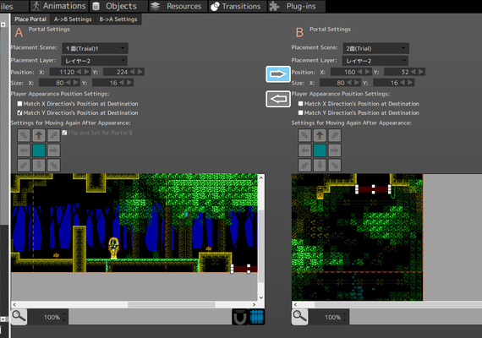Select Portal A down-left direction arrow
The height and width of the screenshot is (338, 482).
pyautogui.click(x=24, y=166)
